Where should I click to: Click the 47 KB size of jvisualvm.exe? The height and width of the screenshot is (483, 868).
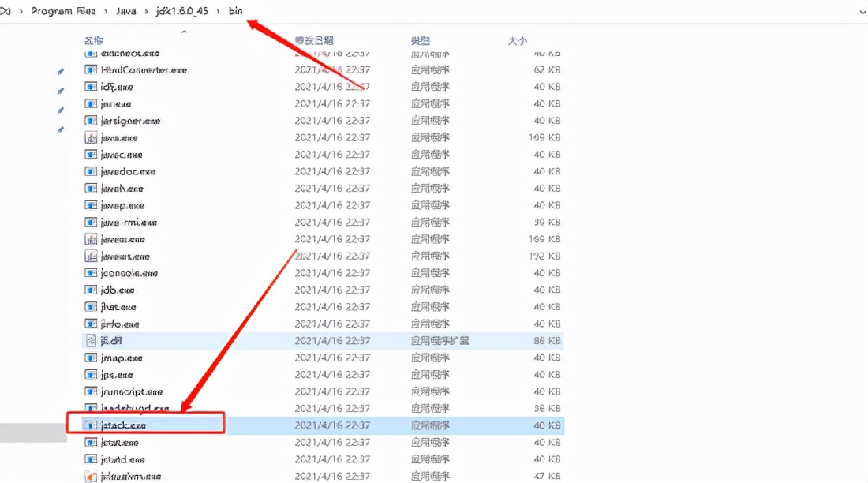pos(547,477)
